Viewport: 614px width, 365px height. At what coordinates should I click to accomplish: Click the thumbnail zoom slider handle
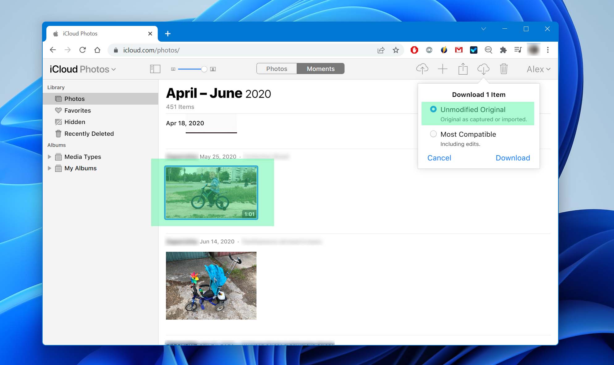[x=204, y=69]
